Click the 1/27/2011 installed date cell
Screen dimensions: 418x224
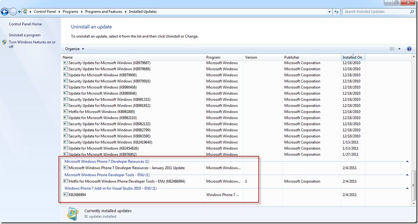[350, 154]
